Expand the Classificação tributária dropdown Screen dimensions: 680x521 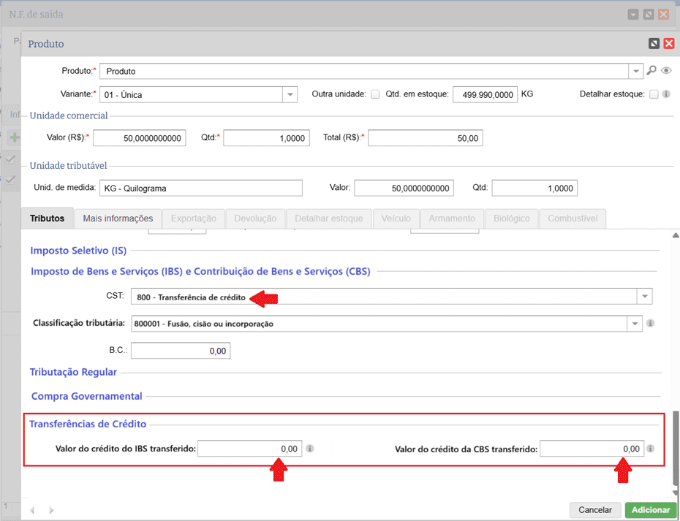click(633, 324)
